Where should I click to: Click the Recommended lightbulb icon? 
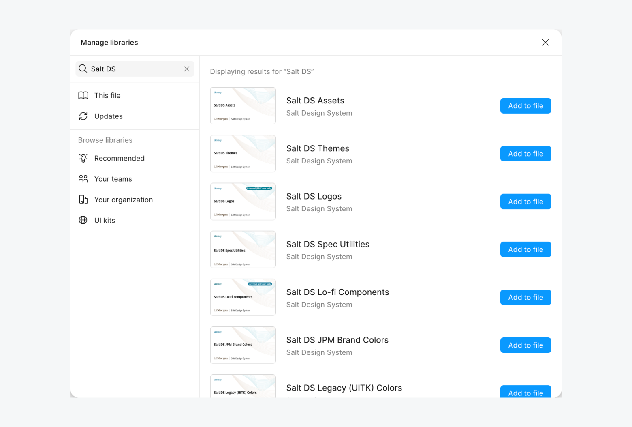83,158
